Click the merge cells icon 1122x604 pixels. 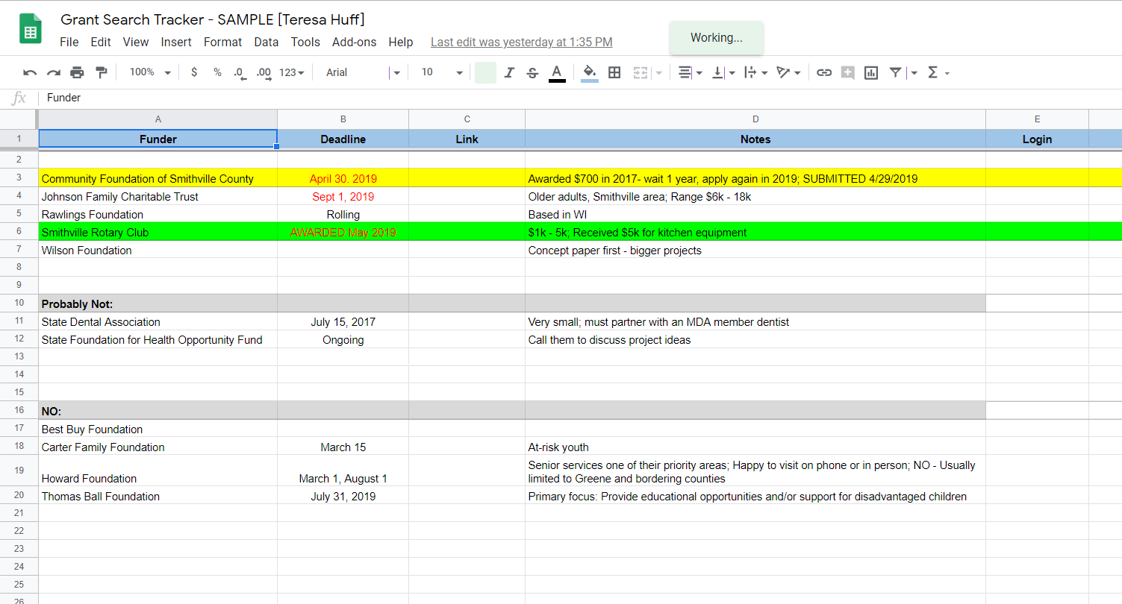[x=640, y=72]
